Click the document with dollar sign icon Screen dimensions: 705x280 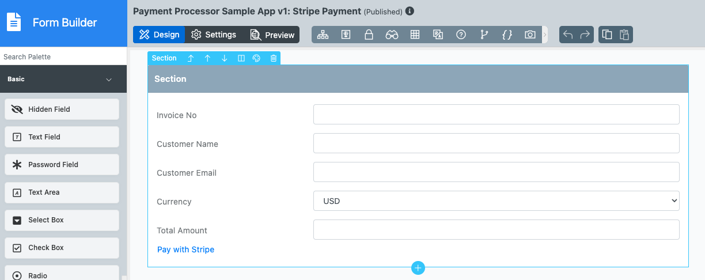click(x=346, y=35)
